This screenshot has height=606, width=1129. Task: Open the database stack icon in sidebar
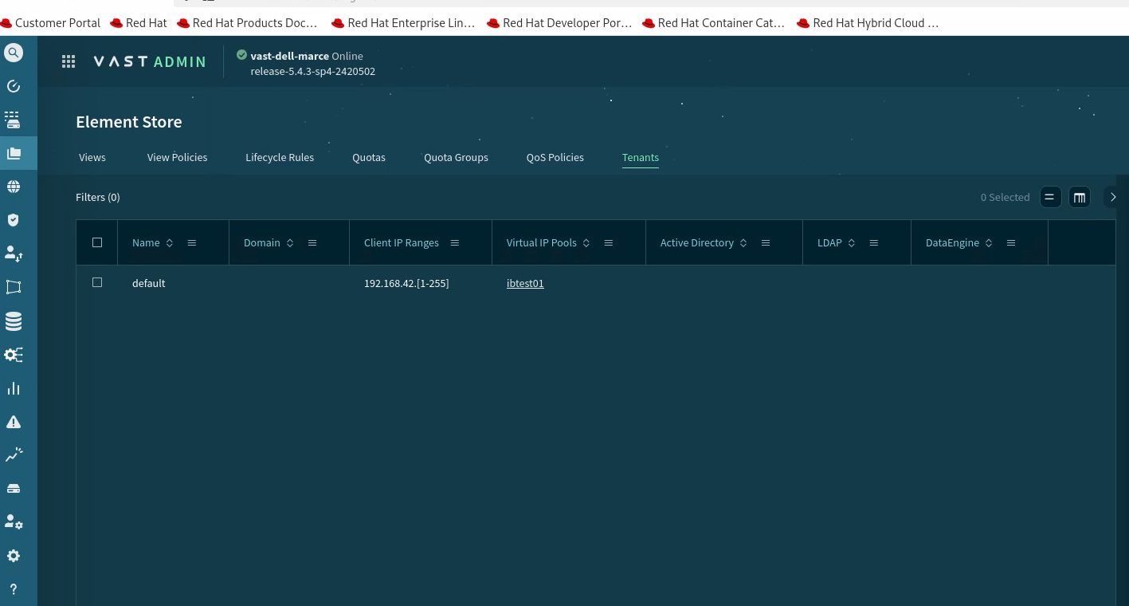pyautogui.click(x=14, y=321)
